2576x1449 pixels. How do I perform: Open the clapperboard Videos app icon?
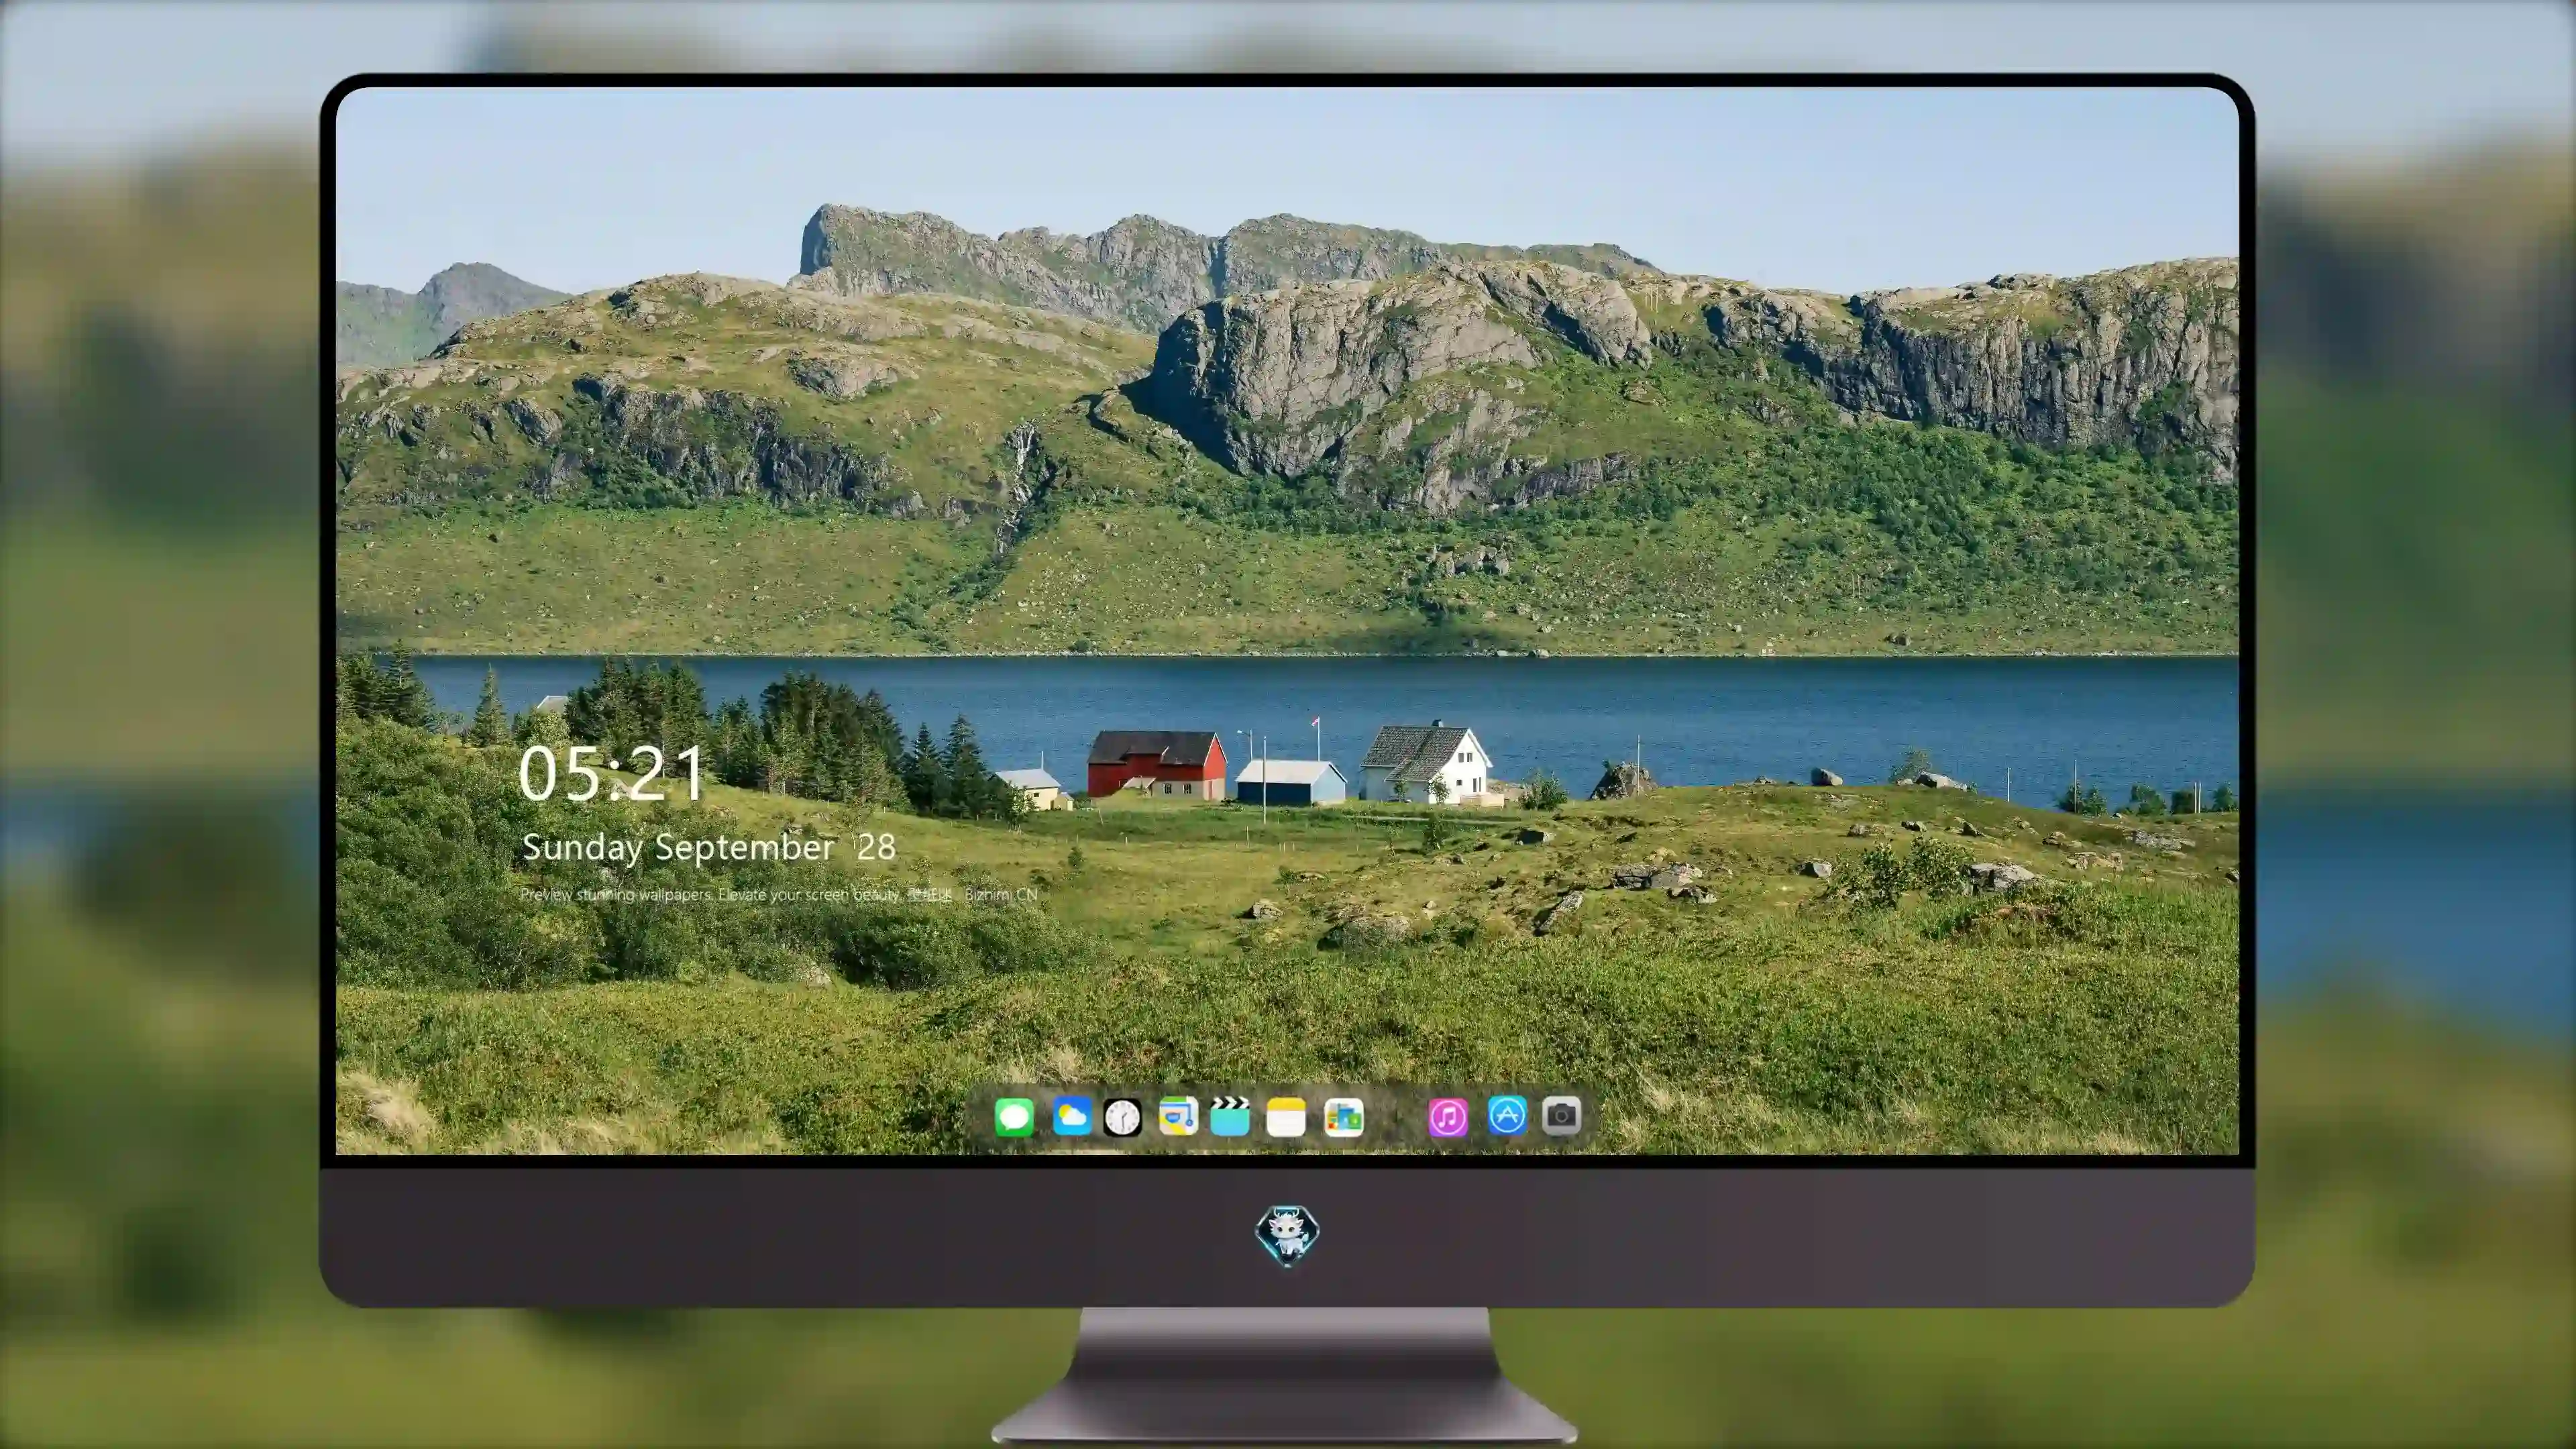[x=1230, y=1117]
